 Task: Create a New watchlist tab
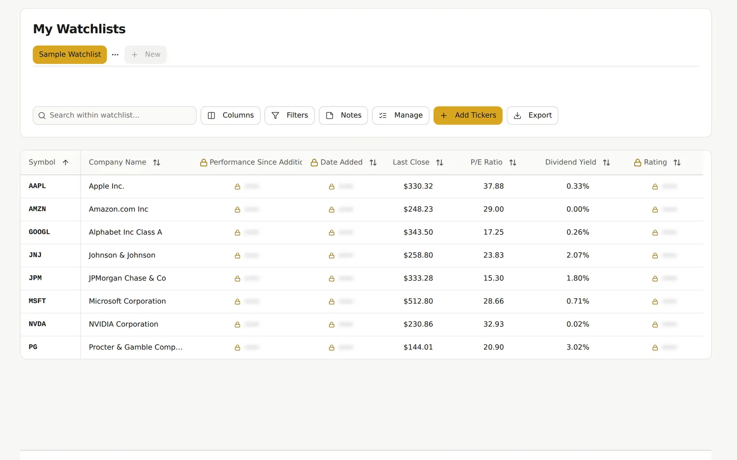[146, 54]
